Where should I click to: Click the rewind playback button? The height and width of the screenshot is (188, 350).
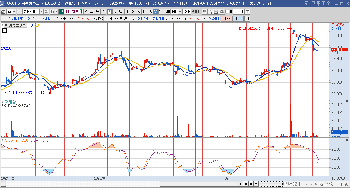click(246, 184)
